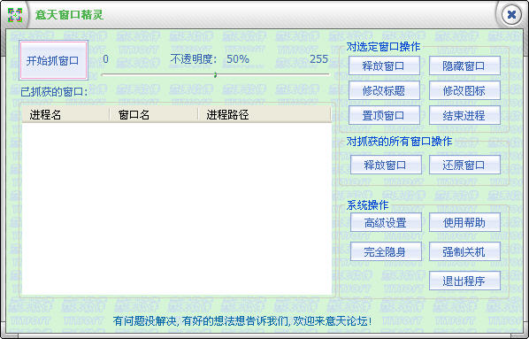The width and height of the screenshot is (529, 339).
Task: Click the 隐藏窗口 button
Action: [x=464, y=65]
